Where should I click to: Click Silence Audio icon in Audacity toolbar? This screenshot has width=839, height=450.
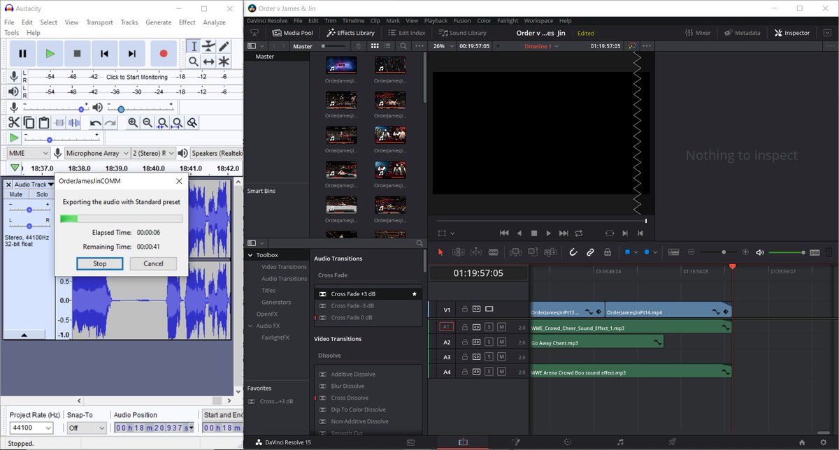coord(74,123)
